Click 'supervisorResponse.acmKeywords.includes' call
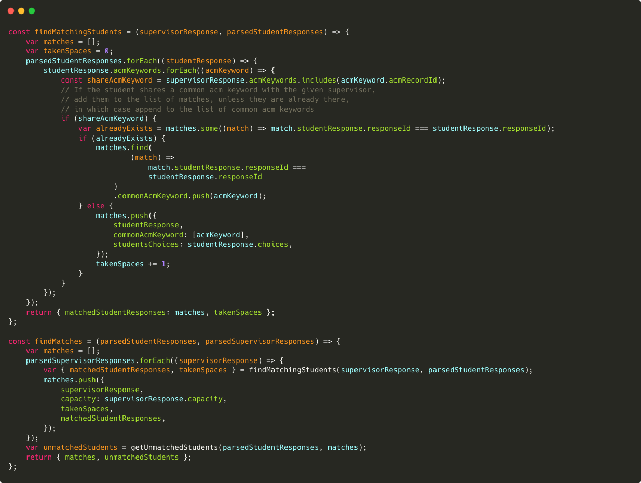 pos(251,80)
